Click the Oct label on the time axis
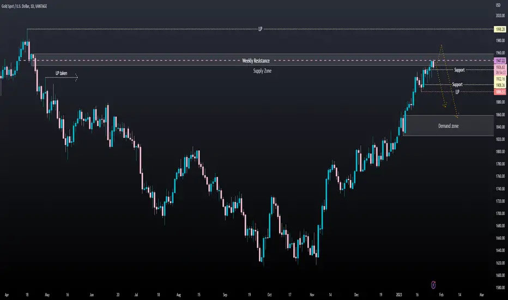Screen dimensions: 508x300 pos(269,295)
